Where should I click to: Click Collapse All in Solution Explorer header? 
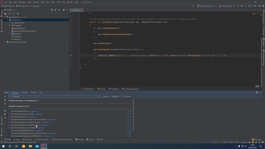point(59,10)
